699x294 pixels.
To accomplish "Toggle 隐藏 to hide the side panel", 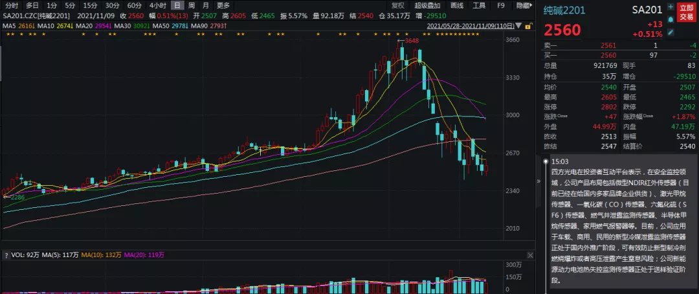I will click(x=524, y=6).
